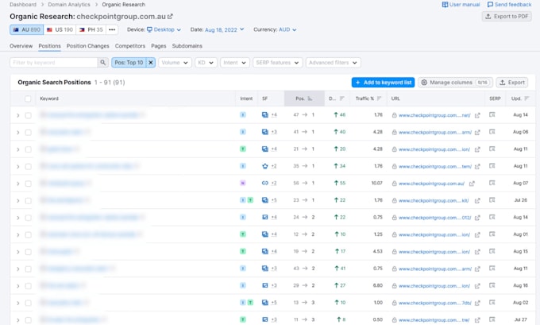
Task: Open external link icon for URL ending 7dbl/
Action: (477, 304)
